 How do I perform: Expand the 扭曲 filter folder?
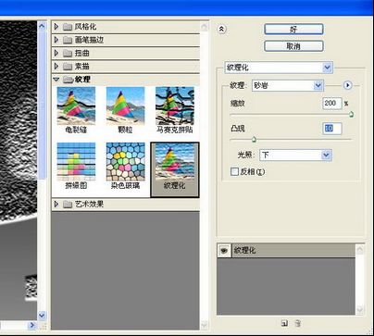click(x=56, y=53)
